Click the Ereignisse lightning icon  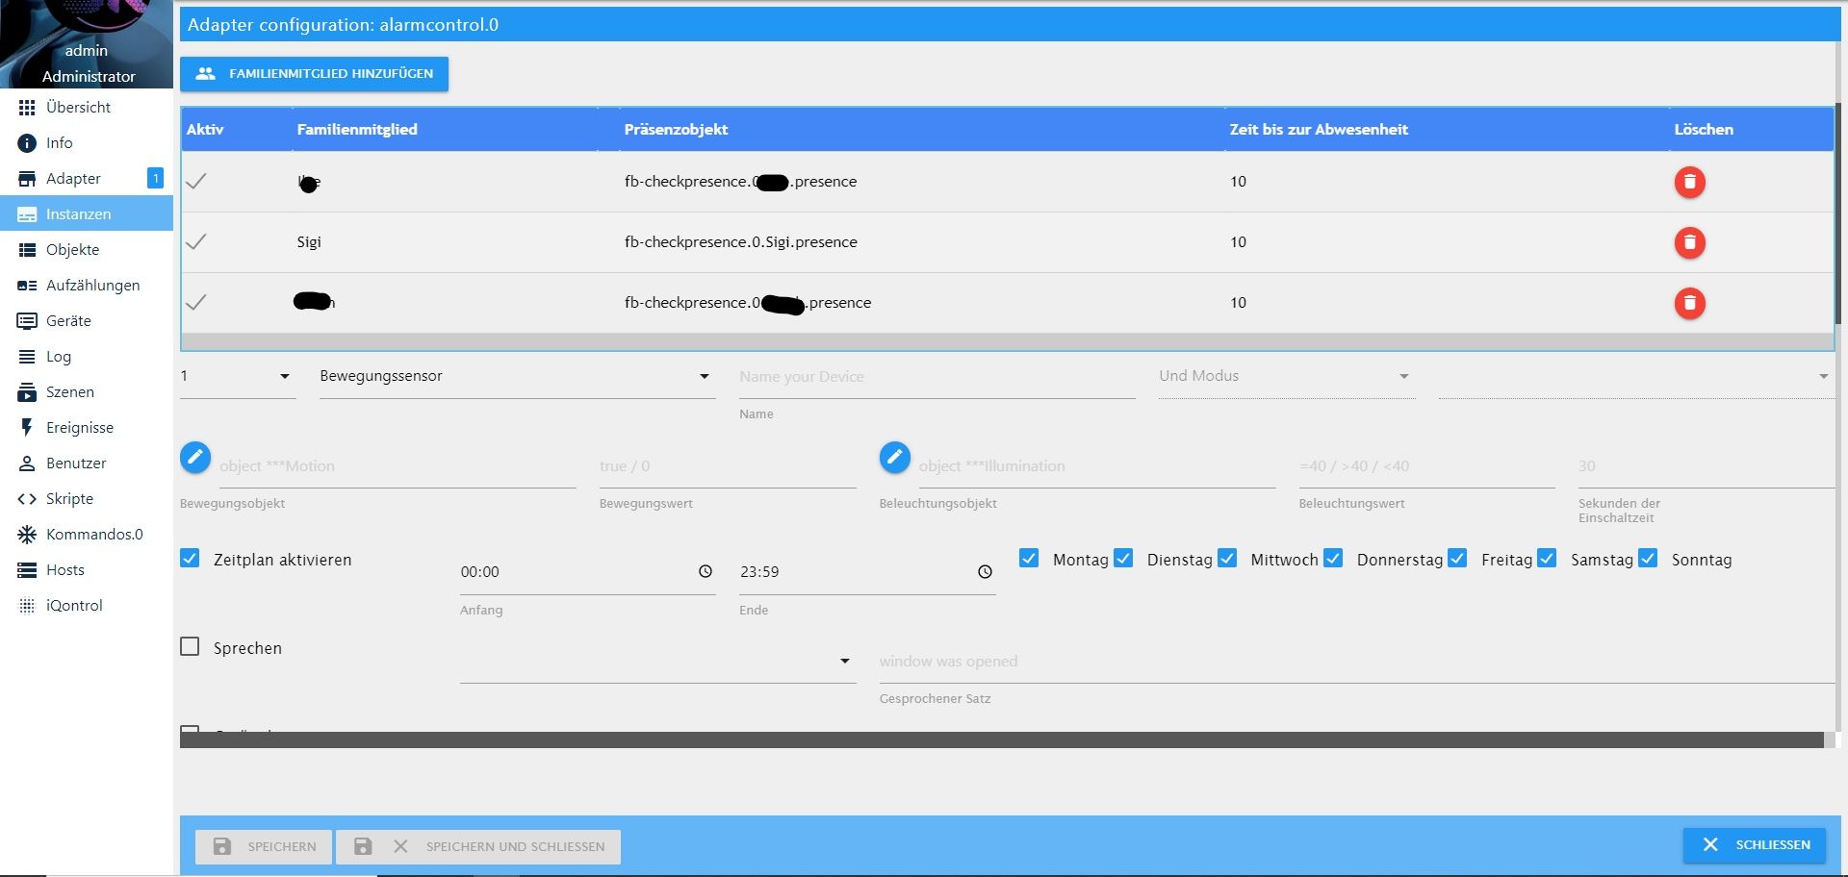[x=27, y=428]
